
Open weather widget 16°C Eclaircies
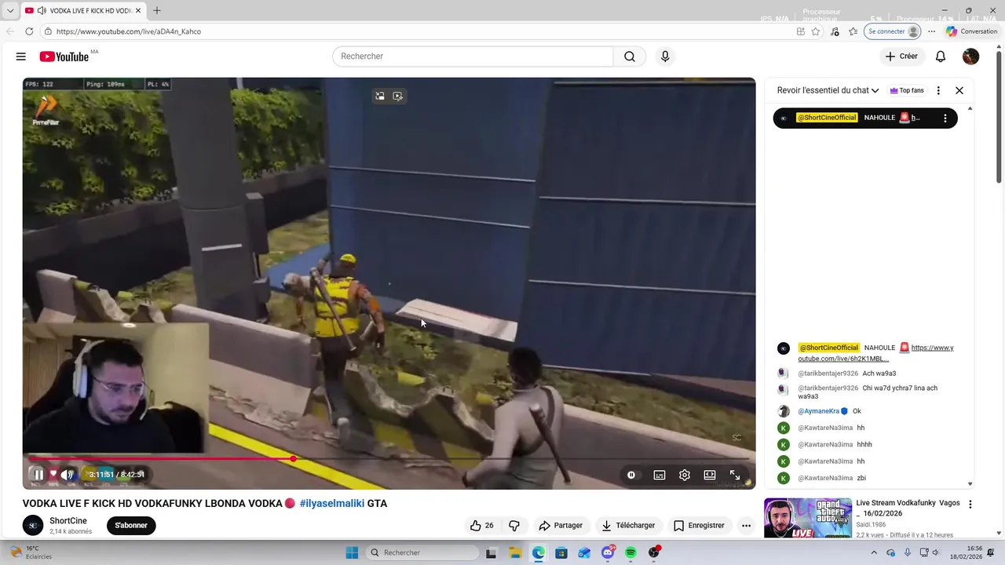(31, 552)
